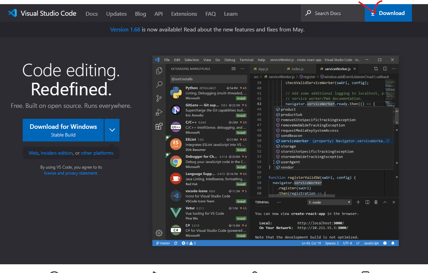
Task: Open the license and privacy statement link
Action: click(71, 173)
